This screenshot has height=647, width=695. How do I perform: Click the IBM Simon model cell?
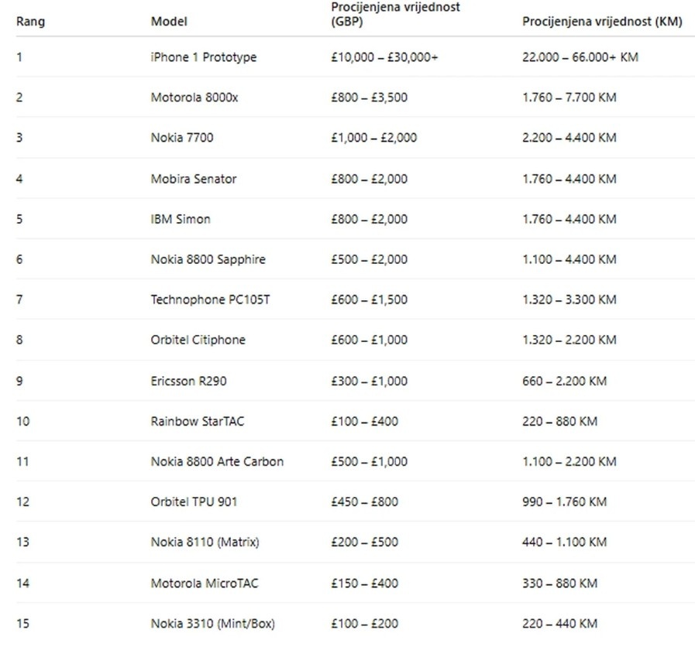tap(181, 219)
